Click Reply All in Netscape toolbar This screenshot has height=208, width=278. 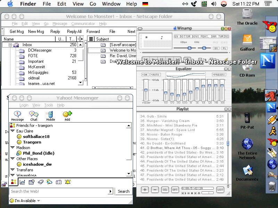click(74, 32)
